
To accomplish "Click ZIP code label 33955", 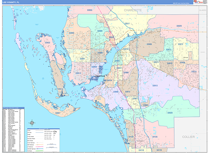I will (90, 10).
